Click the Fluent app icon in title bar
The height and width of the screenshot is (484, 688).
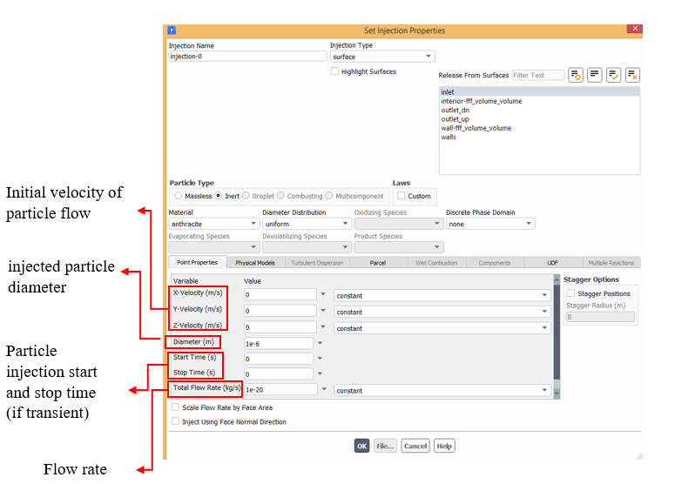172,30
